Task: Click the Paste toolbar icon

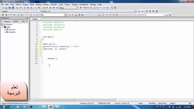Action: tap(32, 8)
